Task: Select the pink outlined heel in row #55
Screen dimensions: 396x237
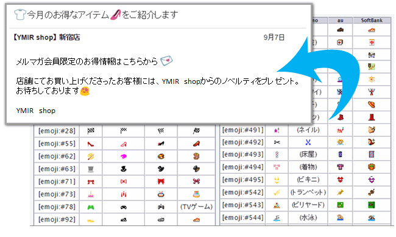Action: coord(124,144)
